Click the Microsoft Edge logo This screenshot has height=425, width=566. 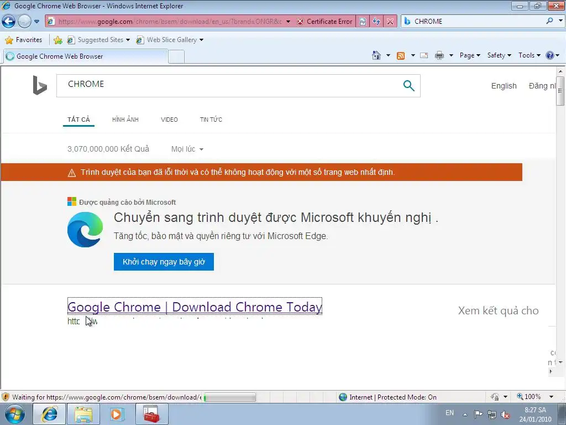pyautogui.click(x=85, y=230)
